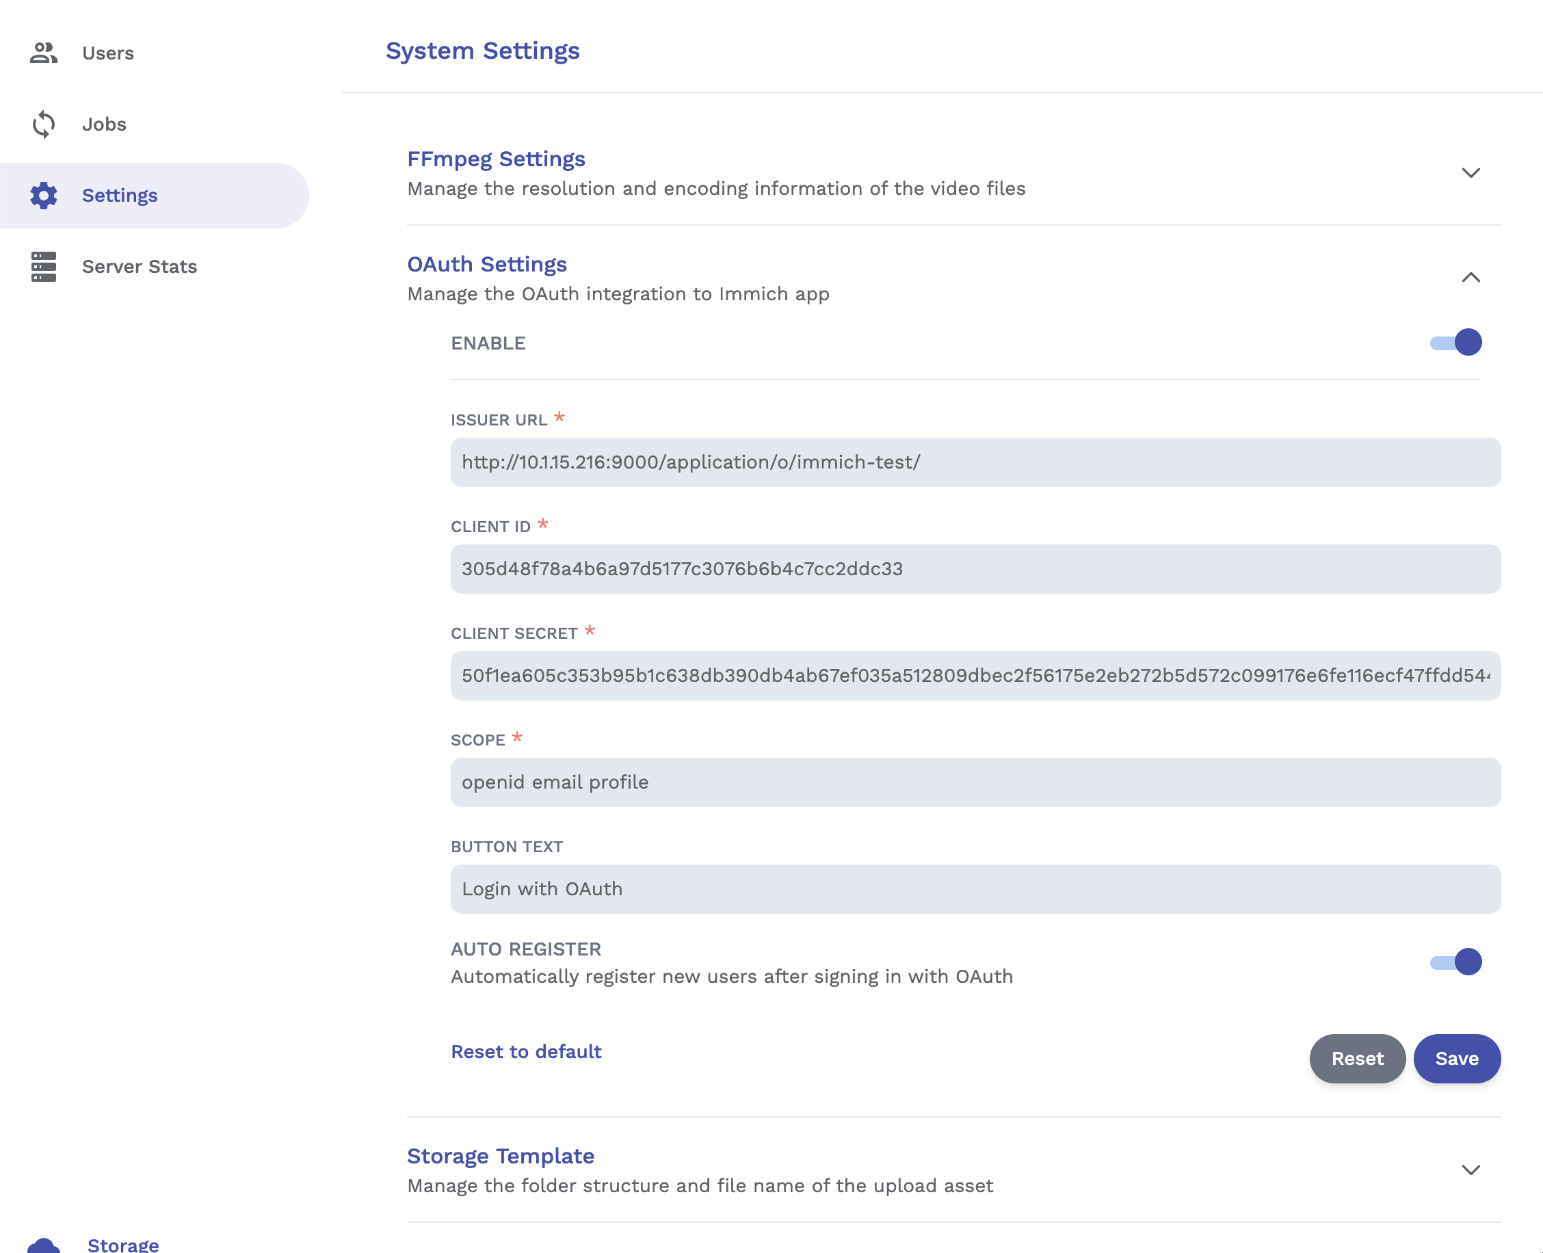Open the Users menu item
1543x1253 pixels.
[x=108, y=53]
